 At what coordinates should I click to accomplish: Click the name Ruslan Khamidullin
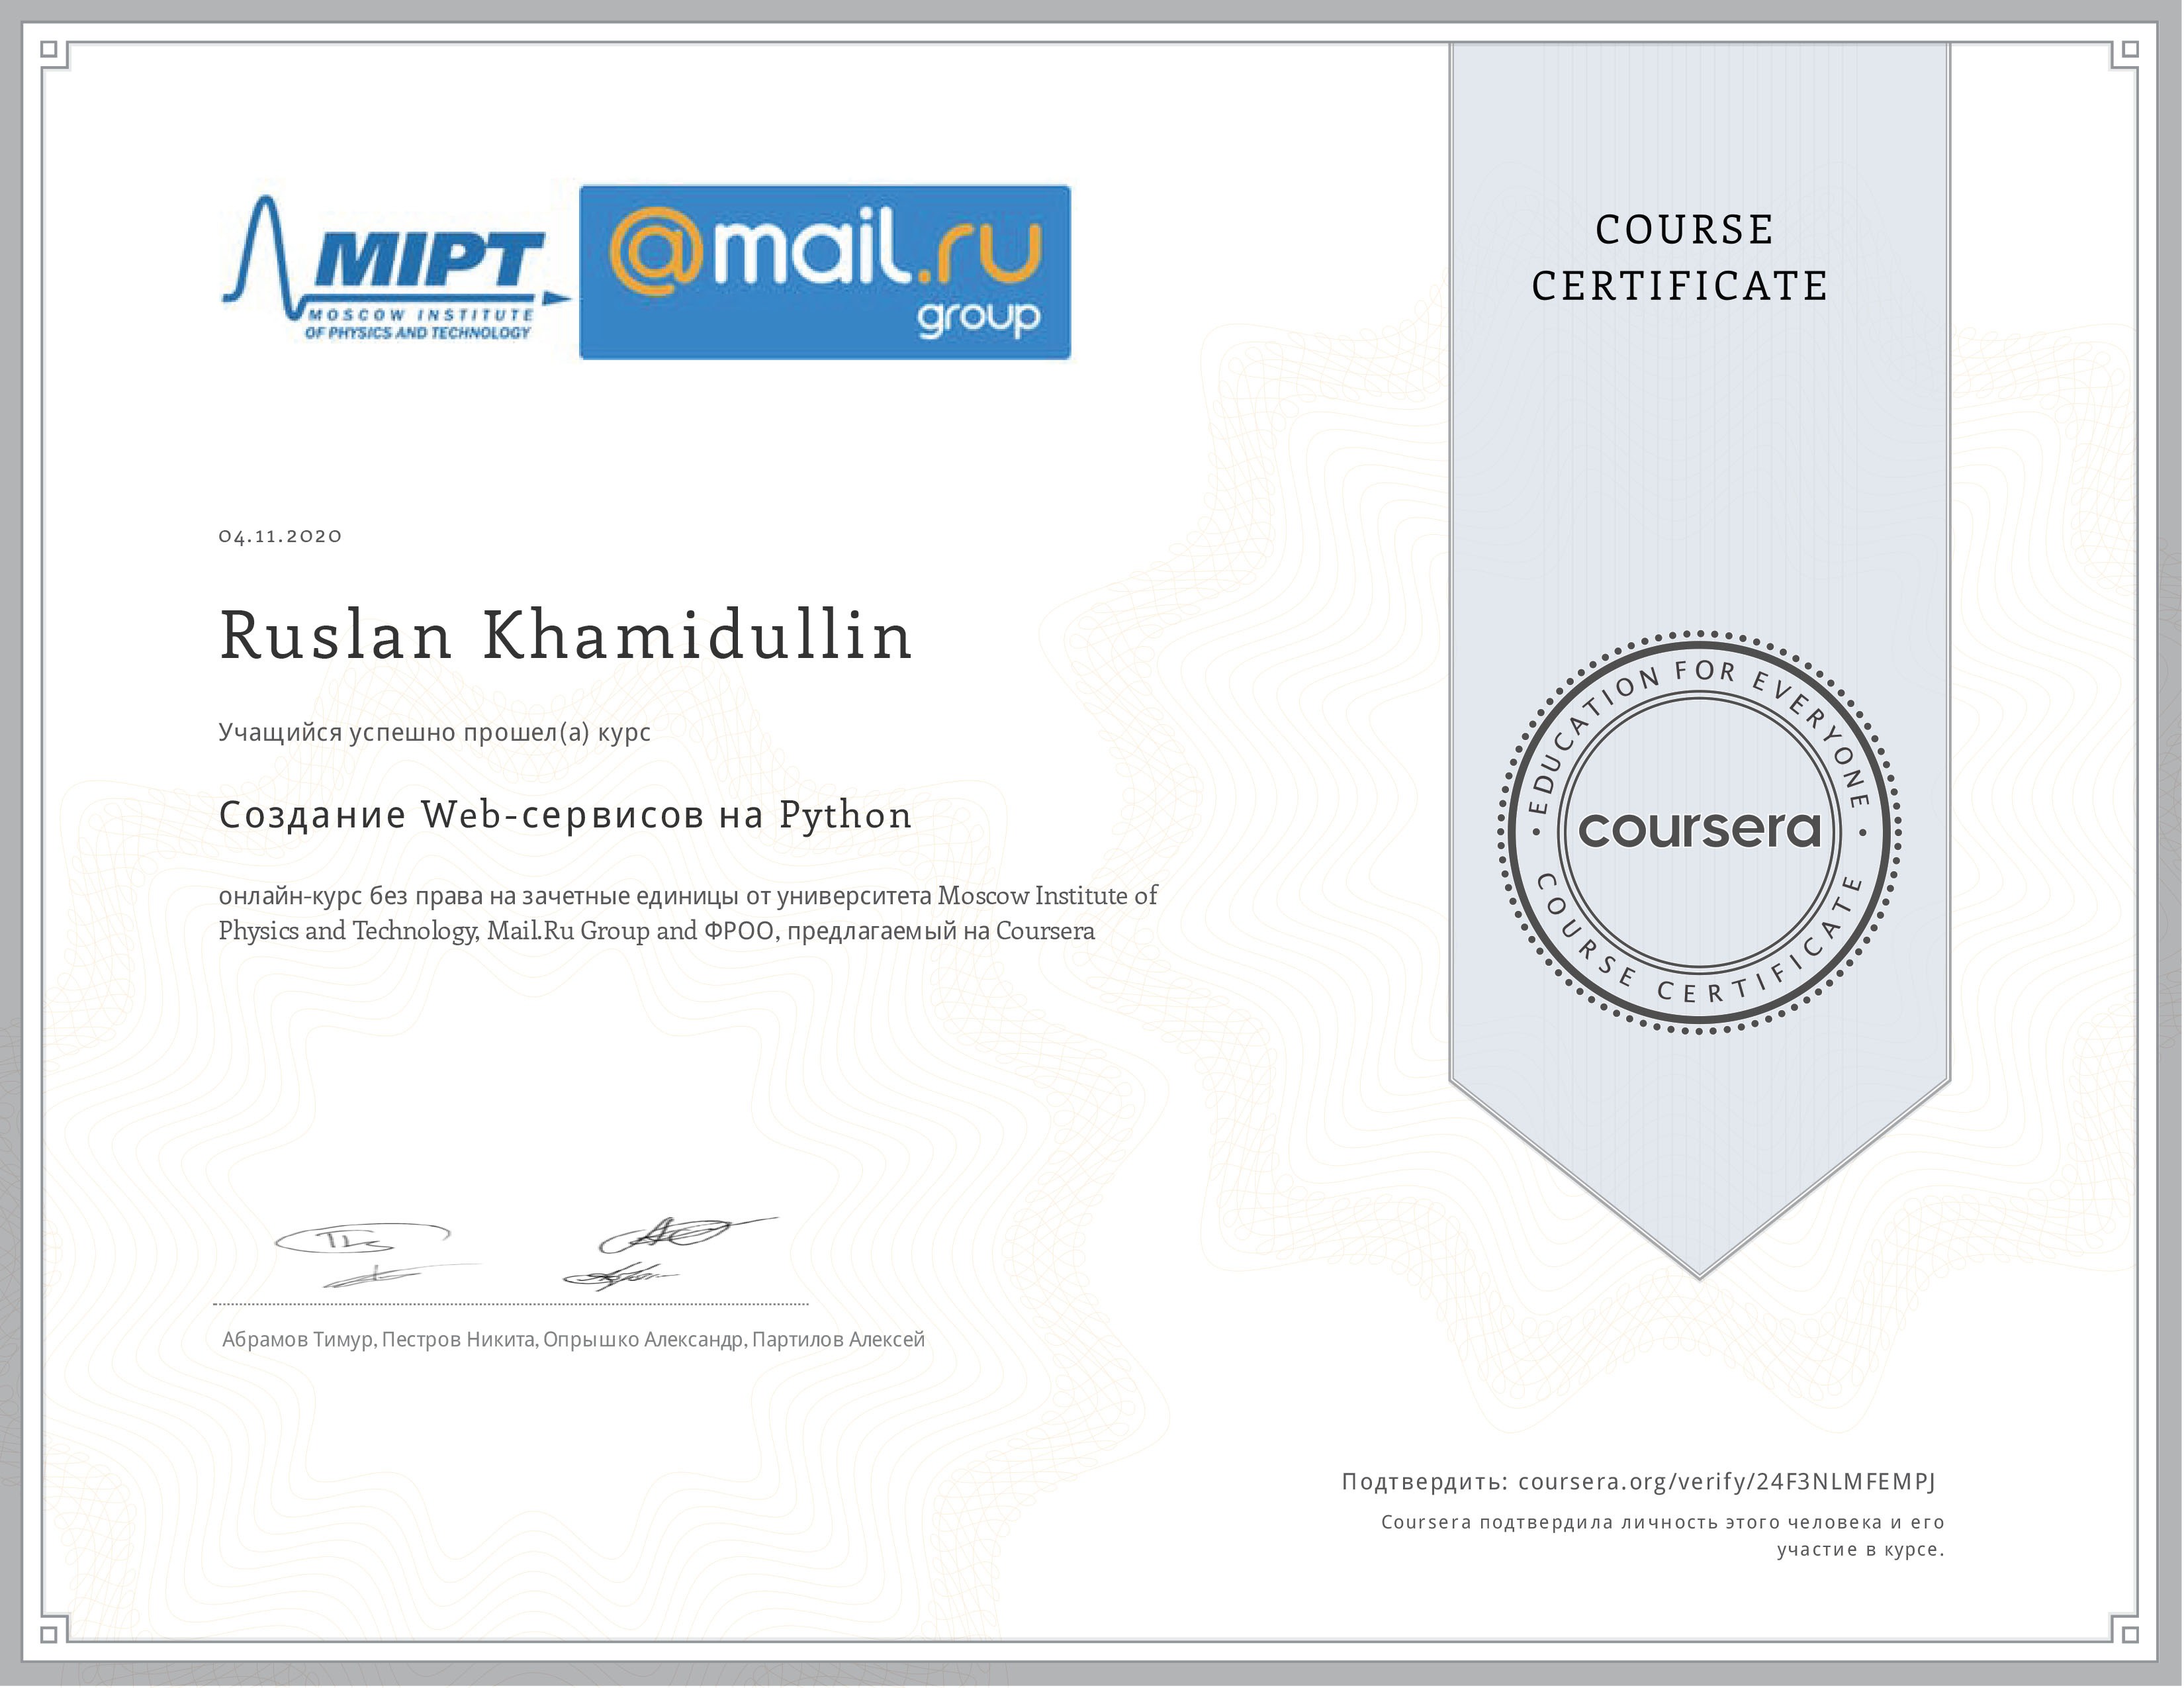pos(566,636)
